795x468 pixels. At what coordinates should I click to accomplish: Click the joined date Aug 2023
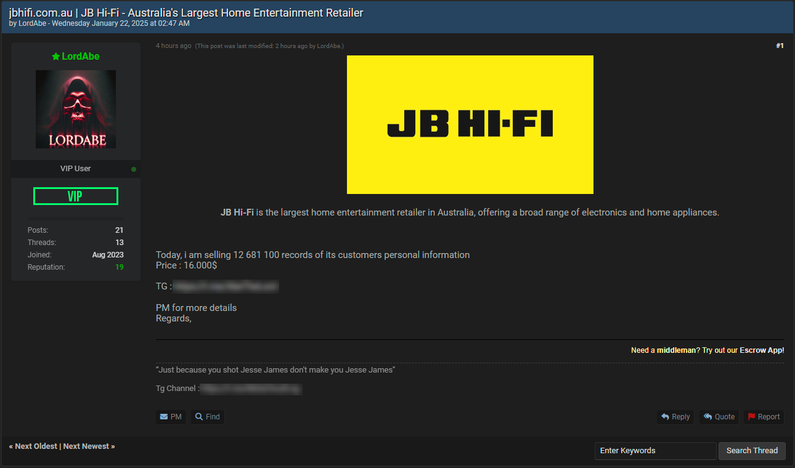[x=108, y=255]
